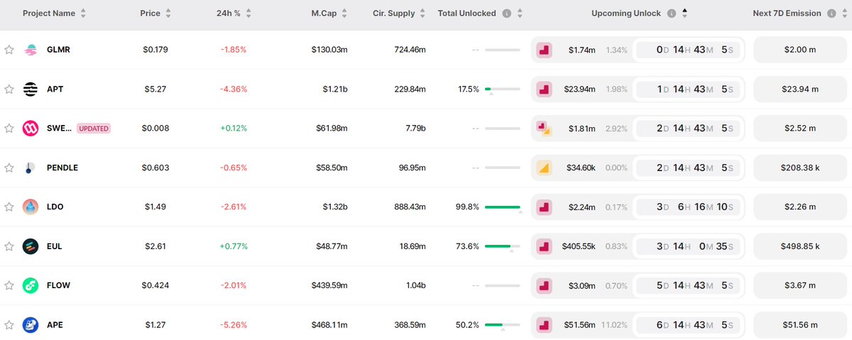Click the 24h % column header
This screenshot has width=852, height=340.
pos(229,13)
